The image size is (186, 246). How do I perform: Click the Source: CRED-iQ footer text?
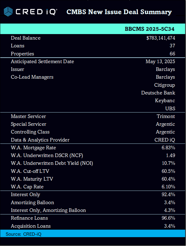tap(24, 234)
